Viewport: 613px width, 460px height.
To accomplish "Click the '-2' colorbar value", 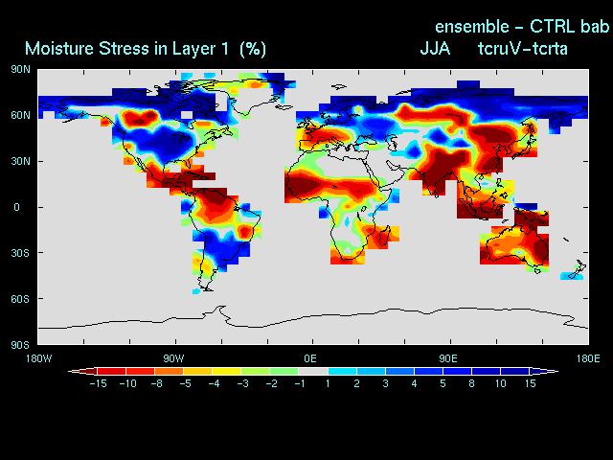I will tap(271, 383).
